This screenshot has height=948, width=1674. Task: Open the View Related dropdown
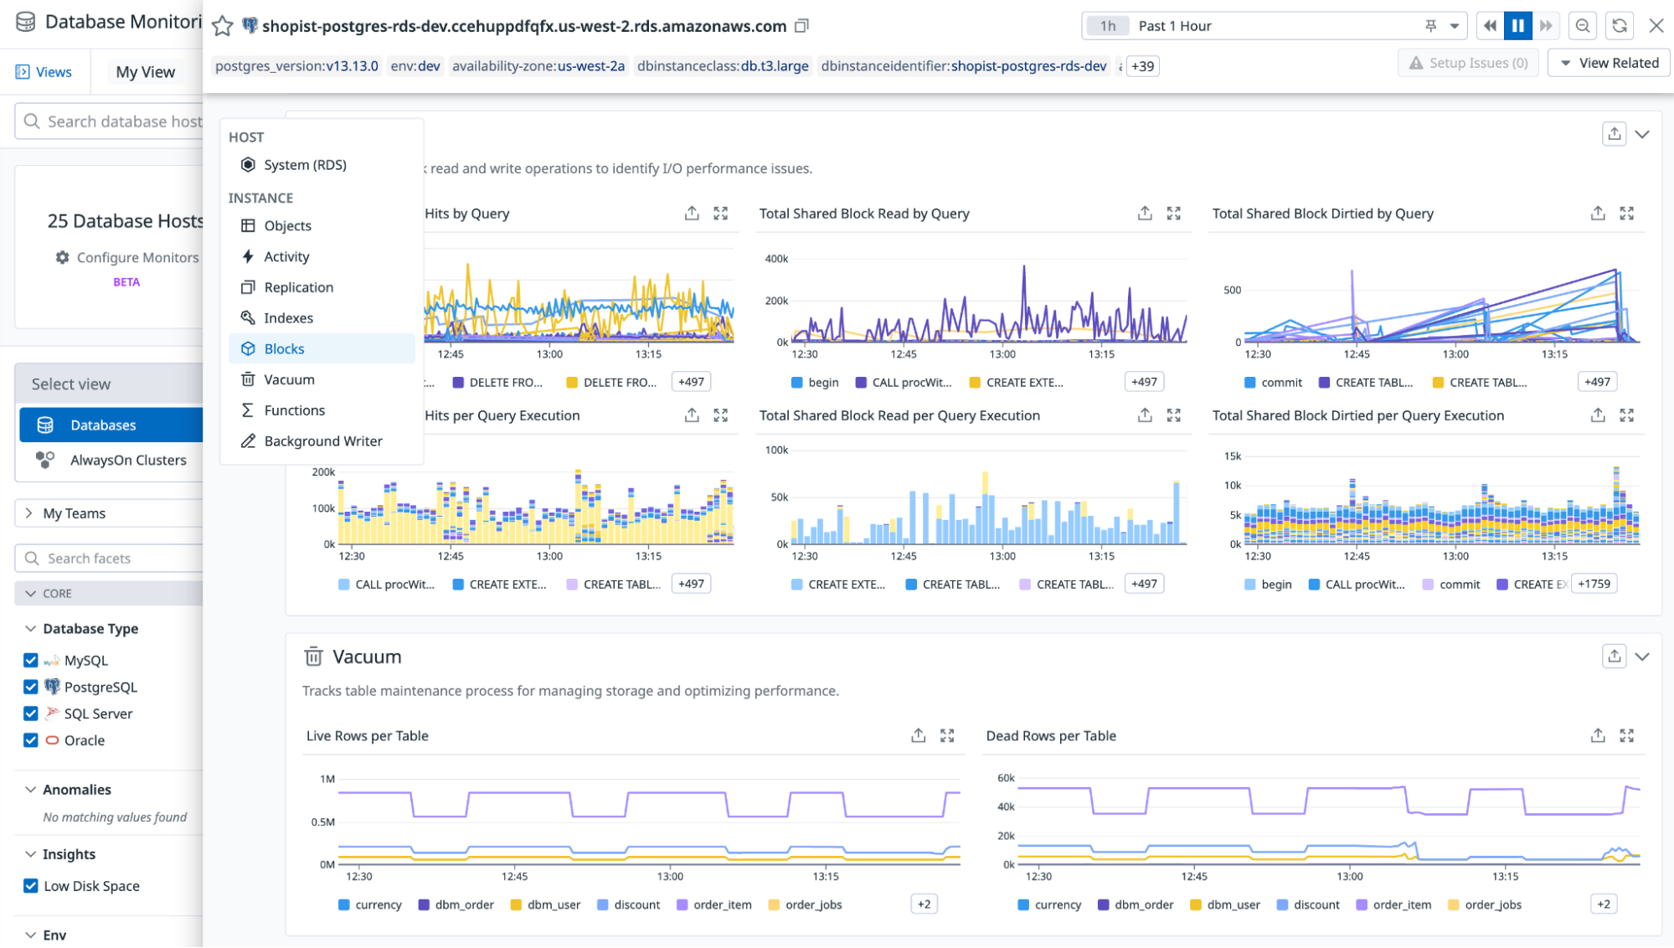point(1608,62)
